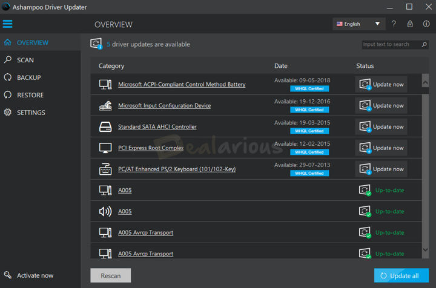The width and height of the screenshot is (436, 288).
Task: Click '5 driver updates are available' text
Action: [x=148, y=44]
